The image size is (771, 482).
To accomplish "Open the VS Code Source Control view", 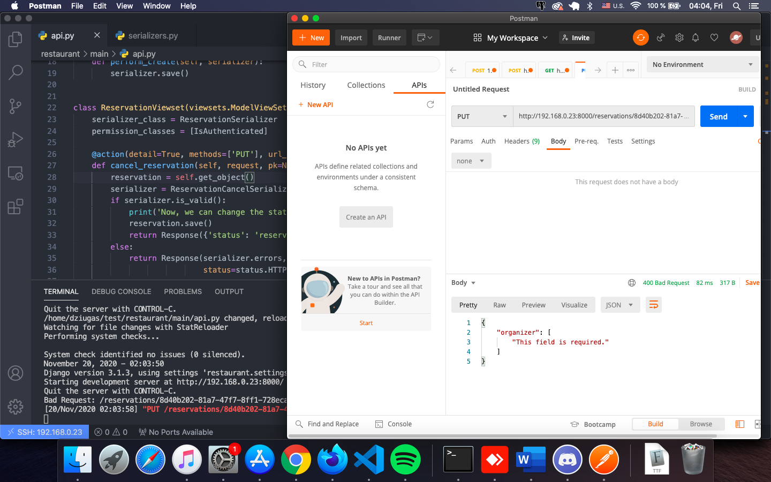I will 16,106.
